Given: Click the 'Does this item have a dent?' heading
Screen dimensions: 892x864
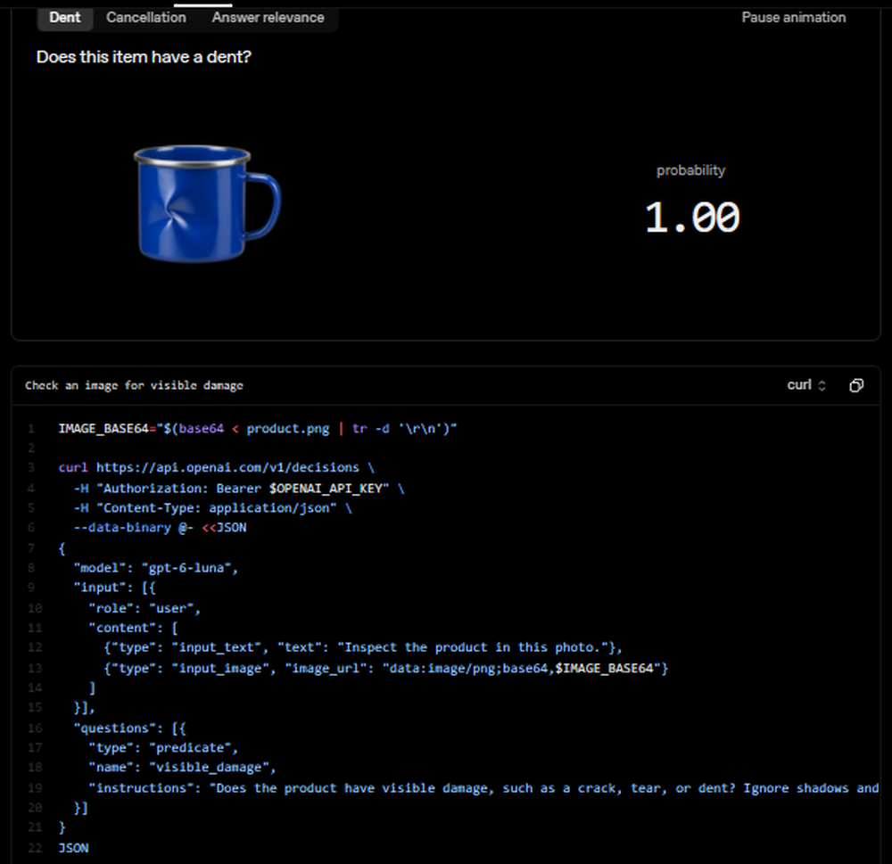Looking at the screenshot, I should click(x=144, y=57).
